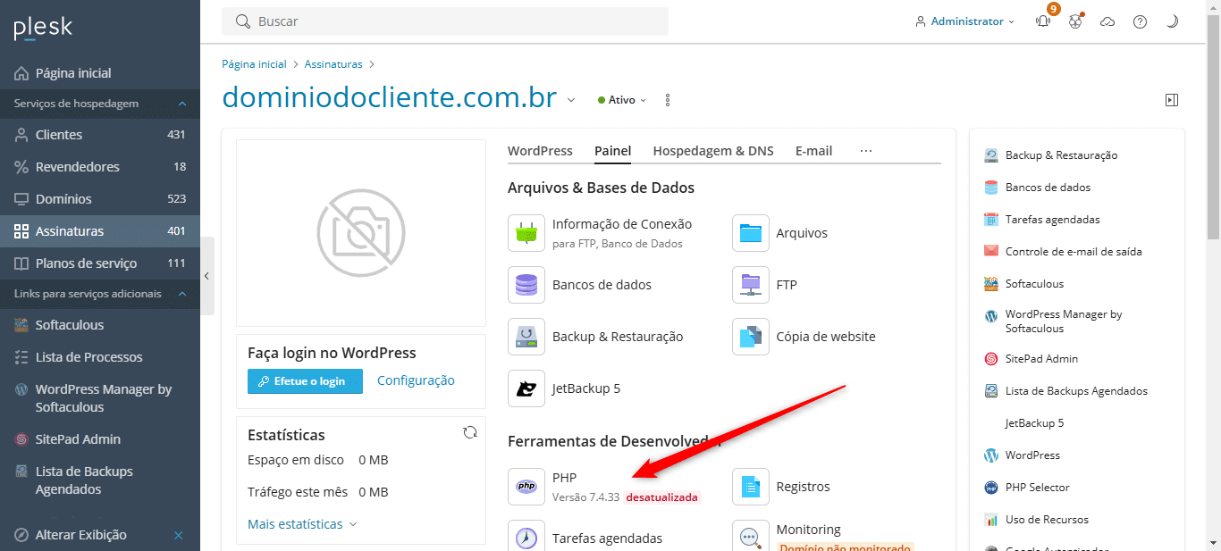Open Alterar Exibição in the sidebar
The width and height of the screenshot is (1221, 551).
pos(81,535)
